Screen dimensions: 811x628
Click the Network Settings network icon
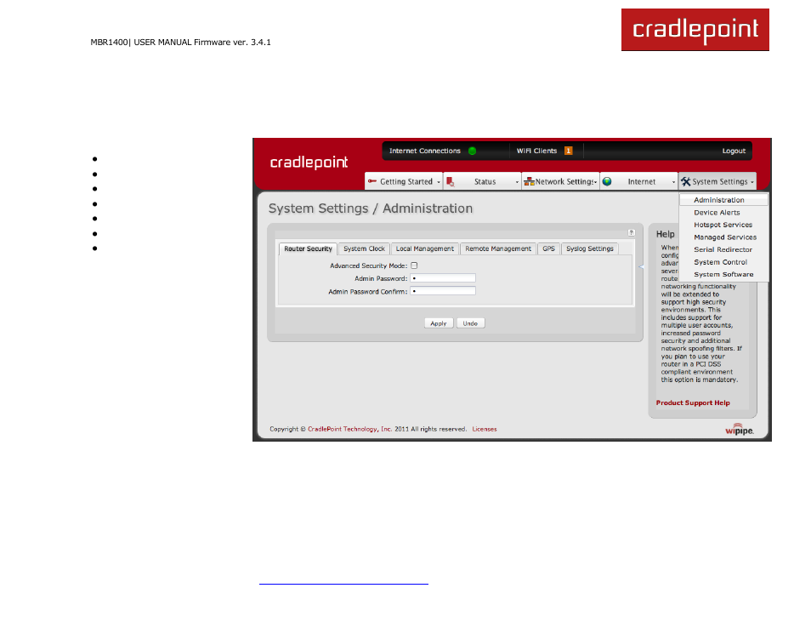[x=529, y=182]
